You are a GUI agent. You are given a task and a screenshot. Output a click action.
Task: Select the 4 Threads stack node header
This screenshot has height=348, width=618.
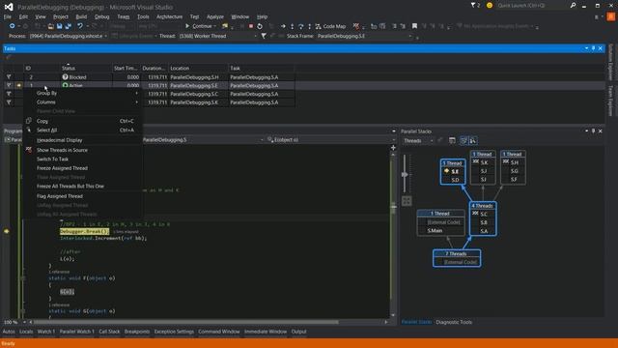click(483, 206)
